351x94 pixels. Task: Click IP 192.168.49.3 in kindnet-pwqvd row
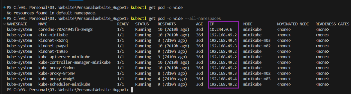pyautogui.click(x=223, y=46)
